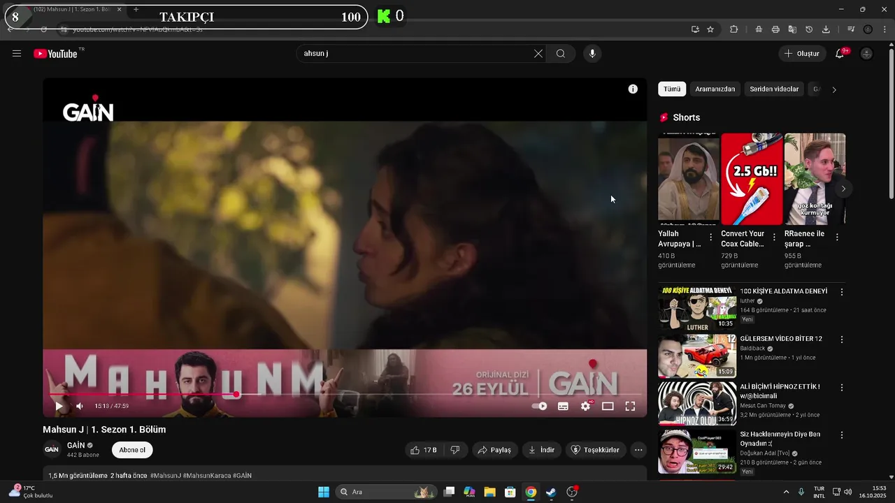Open menu for 100 KİŞİYE ALDATMA video

pyautogui.click(x=842, y=292)
